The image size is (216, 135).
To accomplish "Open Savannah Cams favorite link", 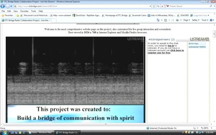I will pos(138,15).
